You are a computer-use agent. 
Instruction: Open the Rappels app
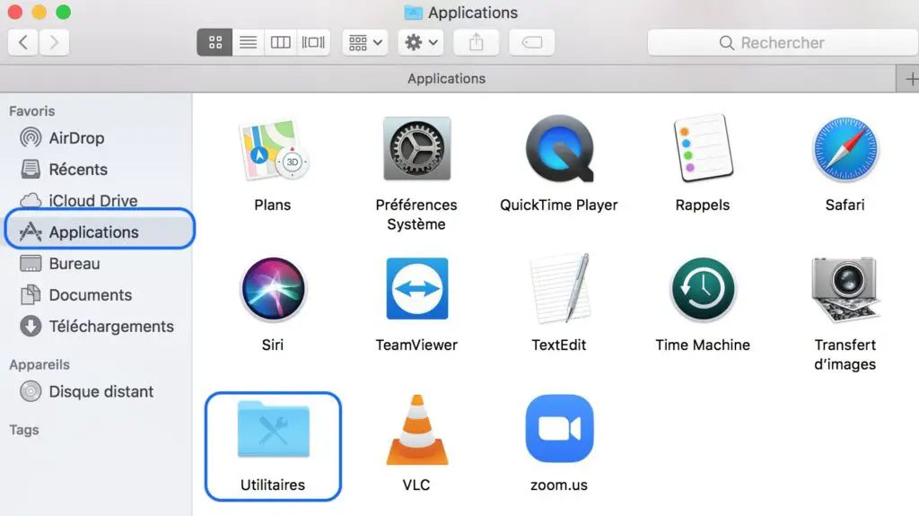pyautogui.click(x=703, y=148)
